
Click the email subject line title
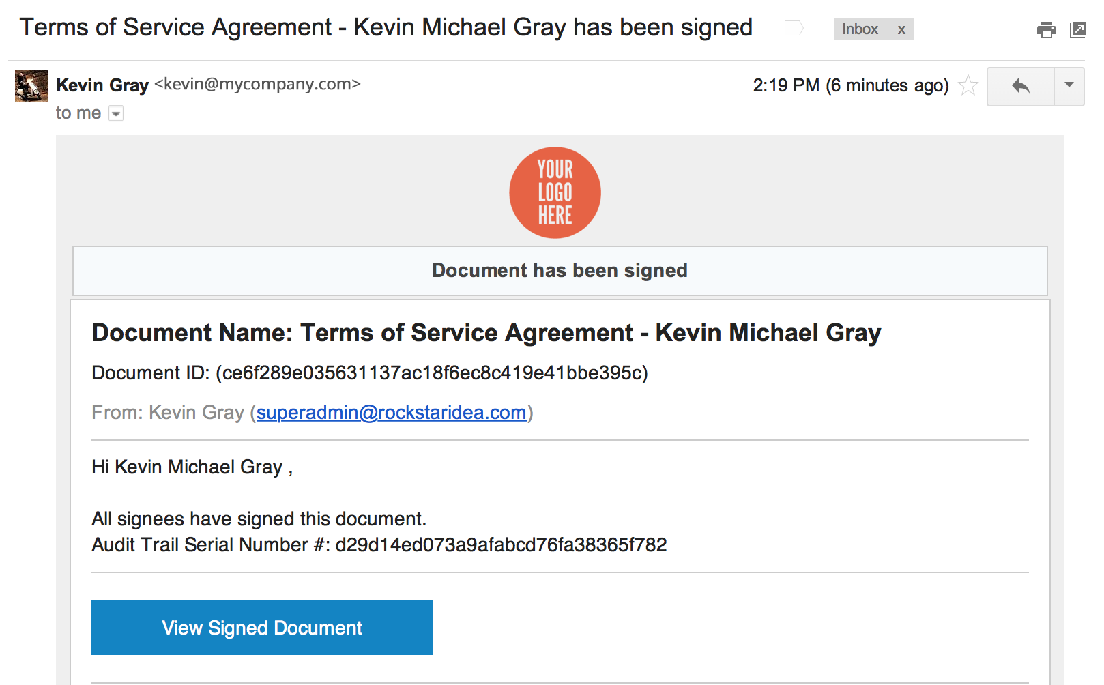(x=386, y=28)
